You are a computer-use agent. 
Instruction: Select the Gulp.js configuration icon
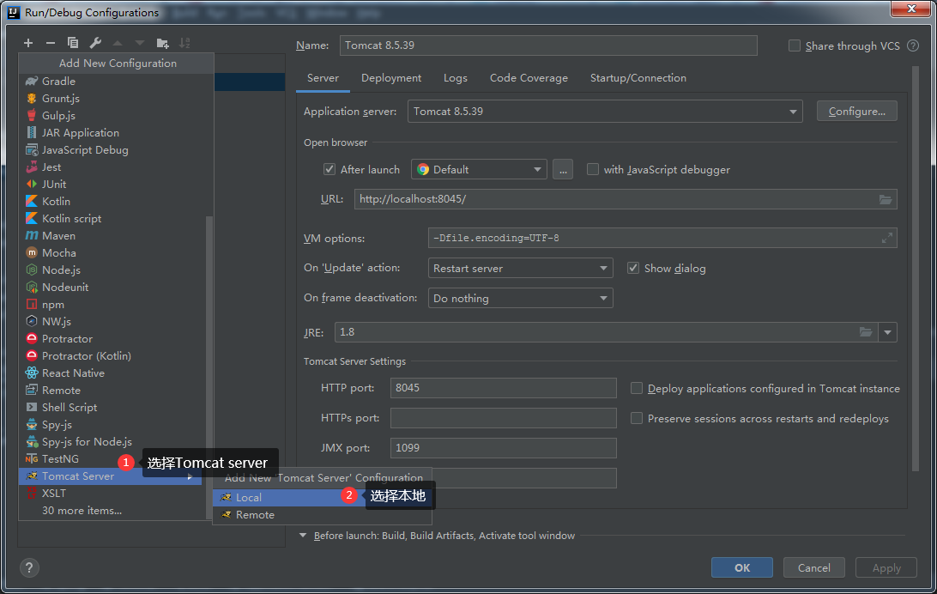[x=32, y=115]
